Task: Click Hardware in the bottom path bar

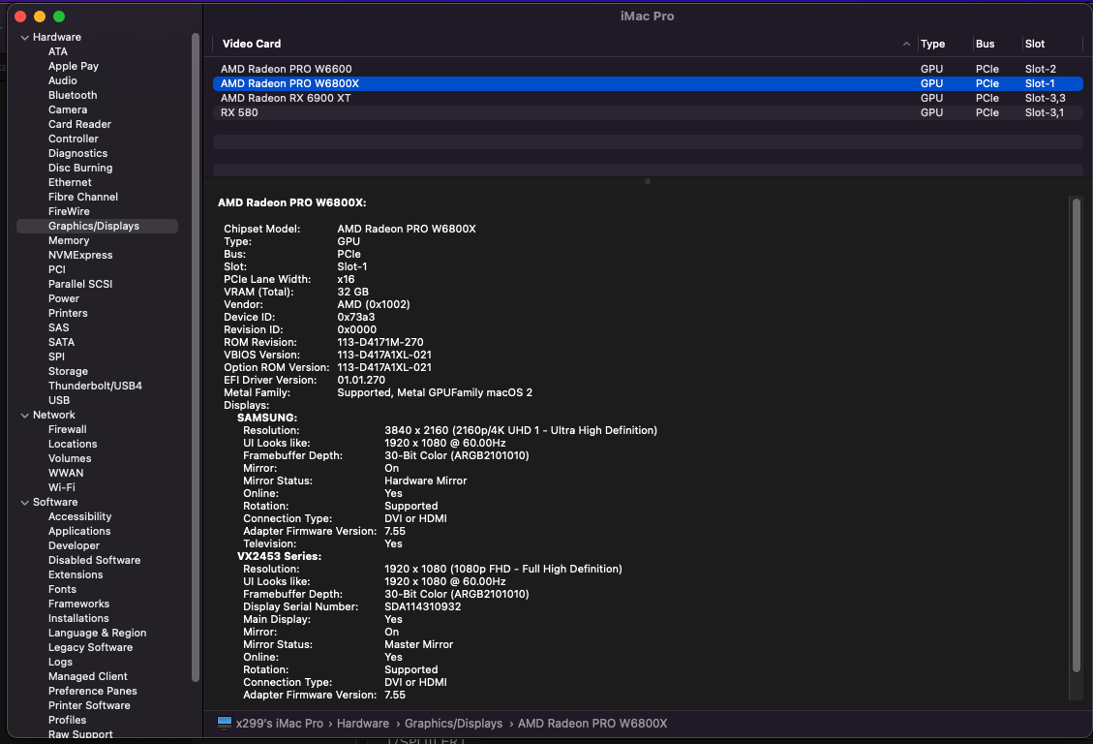Action: pos(362,724)
